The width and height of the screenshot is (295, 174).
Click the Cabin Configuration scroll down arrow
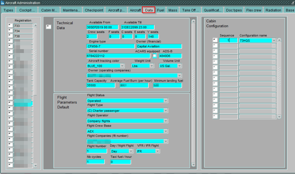(x=279, y=117)
